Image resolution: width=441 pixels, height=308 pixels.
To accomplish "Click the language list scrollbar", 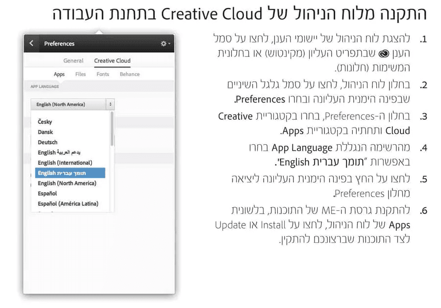I will pyautogui.click(x=112, y=129).
